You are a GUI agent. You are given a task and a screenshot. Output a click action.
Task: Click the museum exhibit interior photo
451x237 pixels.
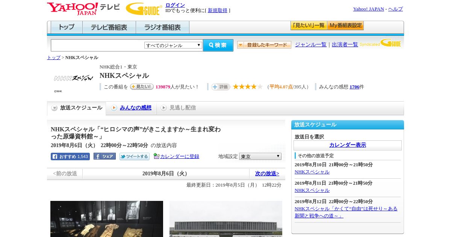[x=107, y=219]
